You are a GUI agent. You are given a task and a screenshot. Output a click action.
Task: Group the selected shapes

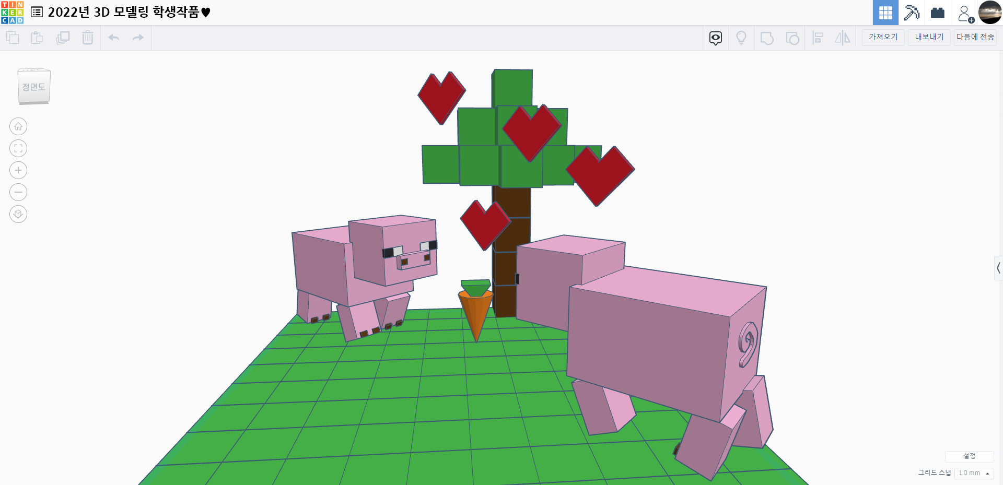coord(767,38)
